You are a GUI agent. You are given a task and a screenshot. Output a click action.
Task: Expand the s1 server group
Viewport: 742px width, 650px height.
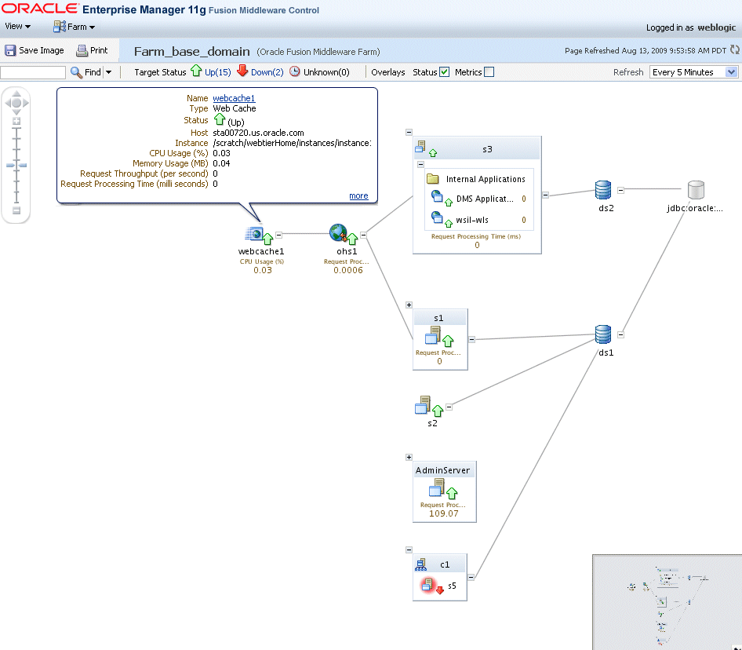[x=409, y=305]
